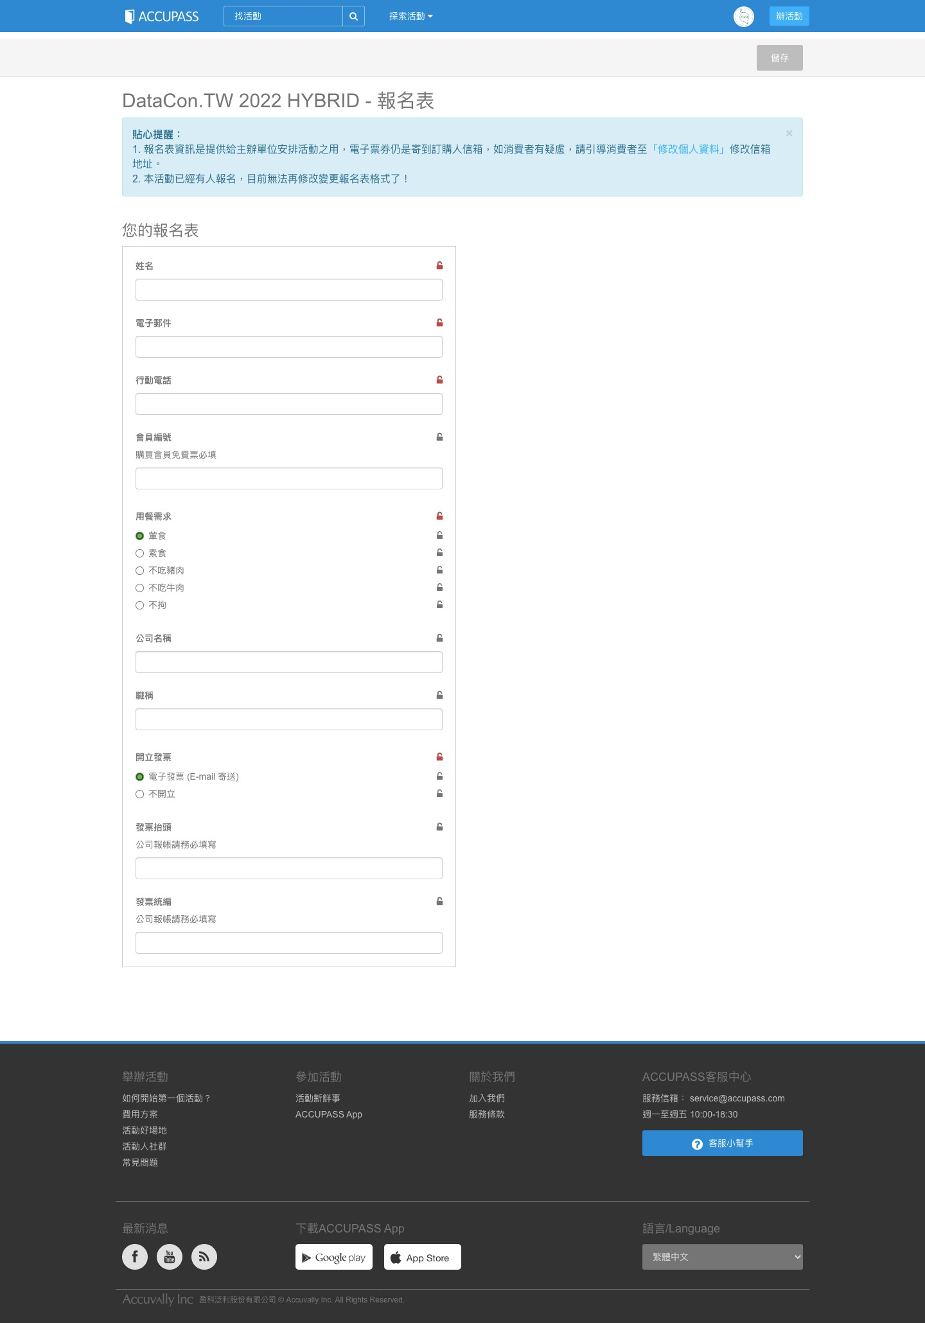Select the 電子發票 (E-mail 寄送) radio button

[x=139, y=776]
